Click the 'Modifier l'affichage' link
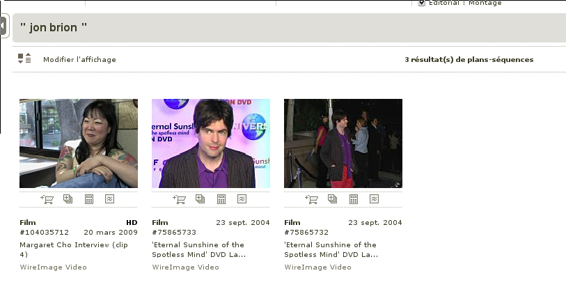Viewport: 566px width, 296px height. click(79, 60)
